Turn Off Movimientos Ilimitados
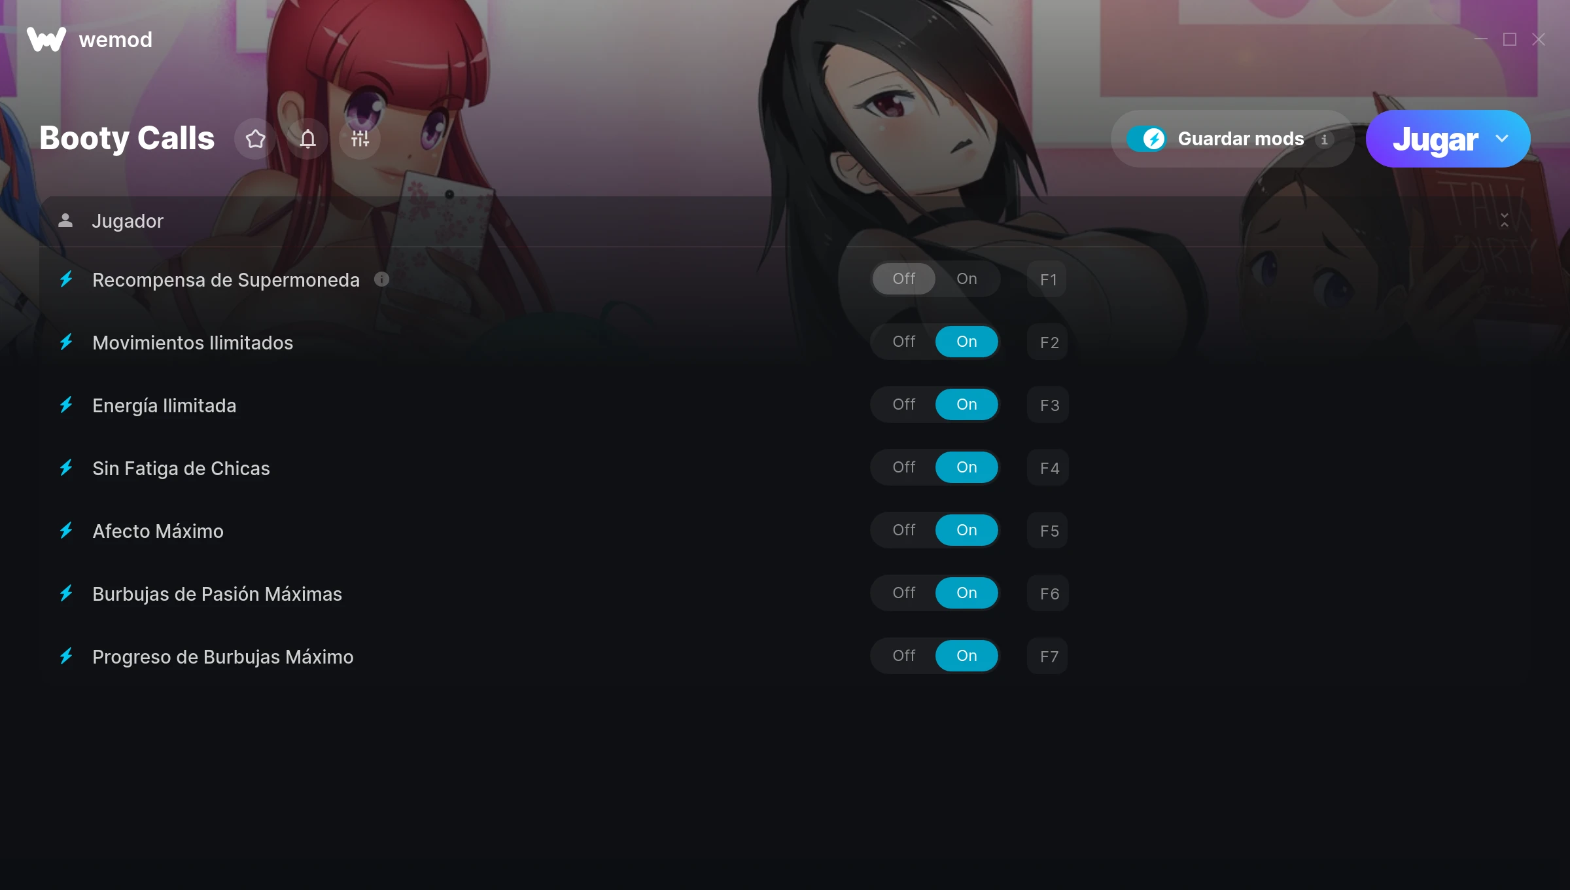 point(903,342)
